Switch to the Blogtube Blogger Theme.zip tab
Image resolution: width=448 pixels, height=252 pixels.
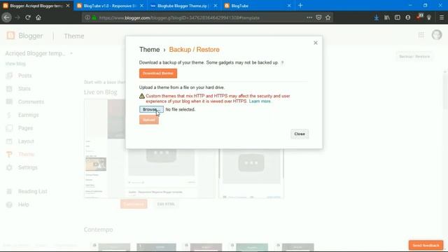pyautogui.click(x=184, y=6)
